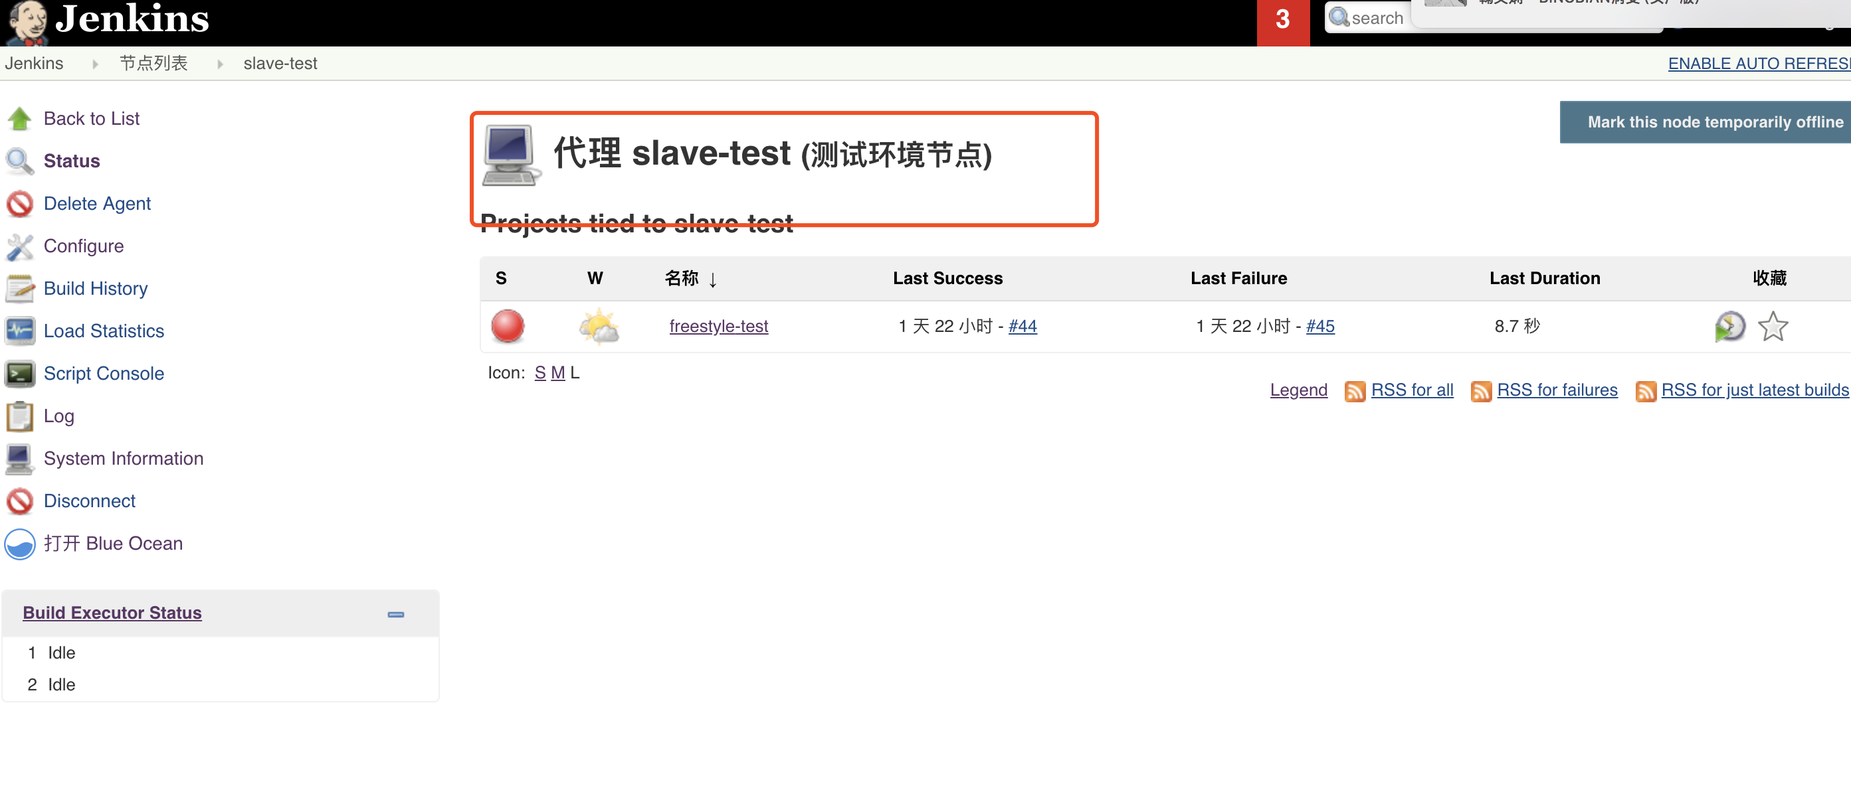Switch icon size to S

point(539,372)
